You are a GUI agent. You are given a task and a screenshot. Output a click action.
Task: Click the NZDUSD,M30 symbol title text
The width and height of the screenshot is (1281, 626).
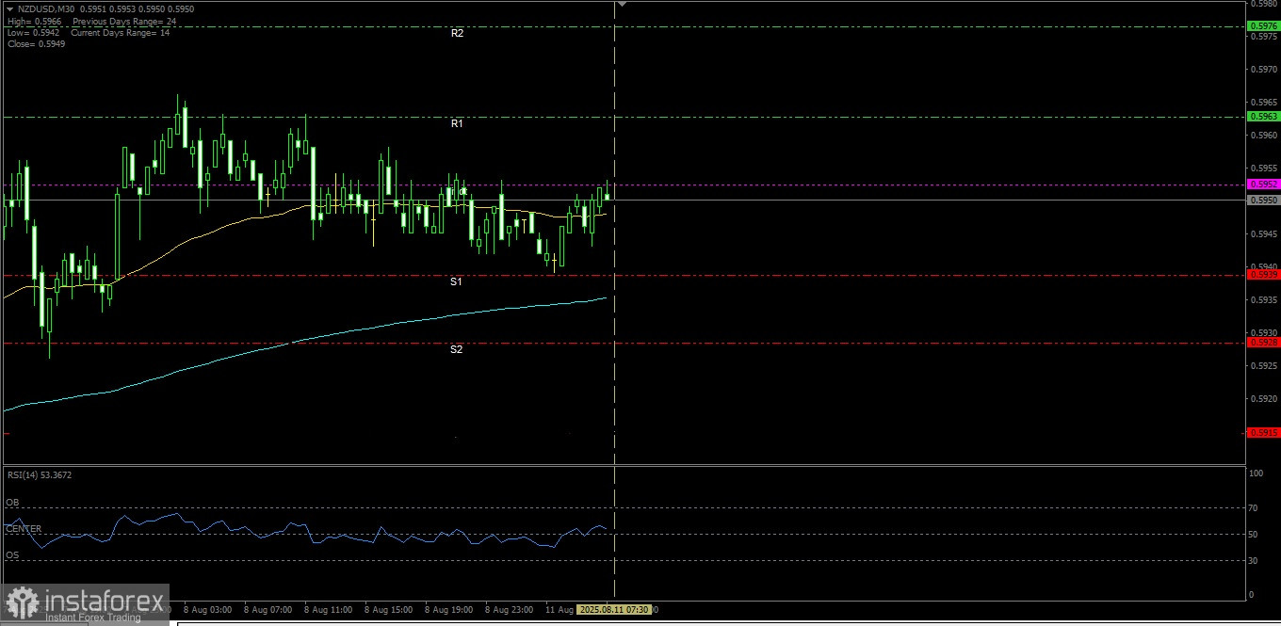tap(45, 8)
